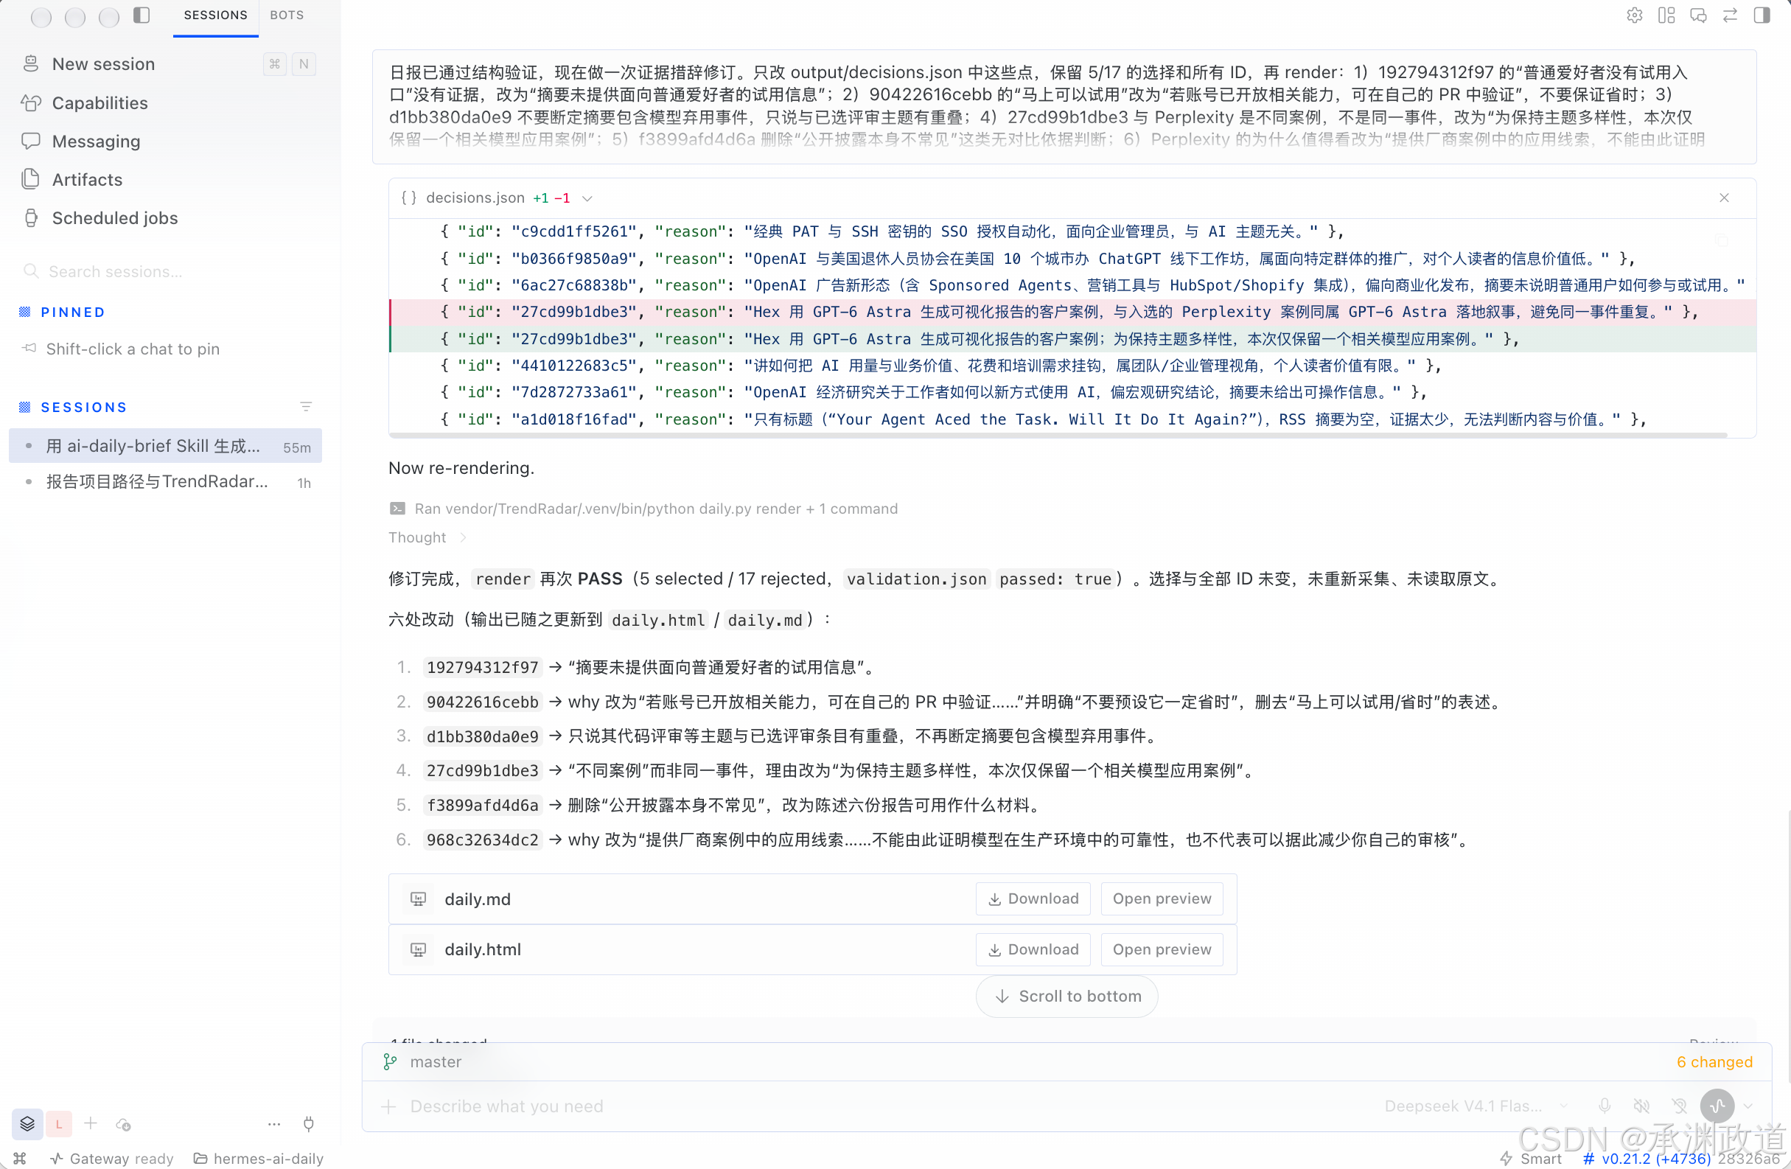Click the daily.md file icon
The image size is (1791, 1169).
pyautogui.click(x=419, y=898)
